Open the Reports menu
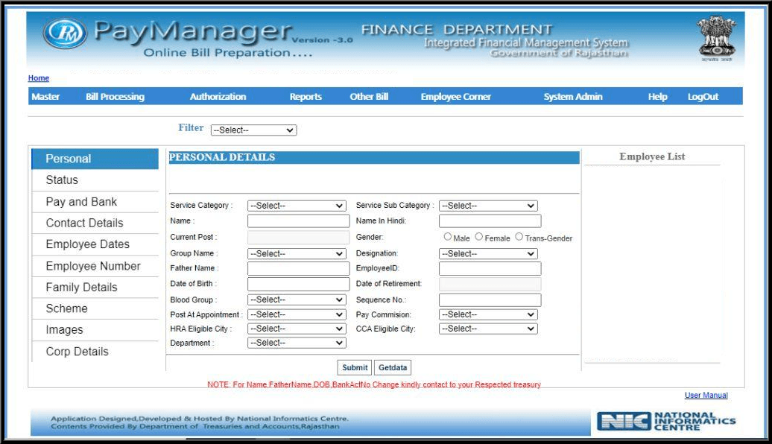The width and height of the screenshot is (772, 444). click(306, 97)
